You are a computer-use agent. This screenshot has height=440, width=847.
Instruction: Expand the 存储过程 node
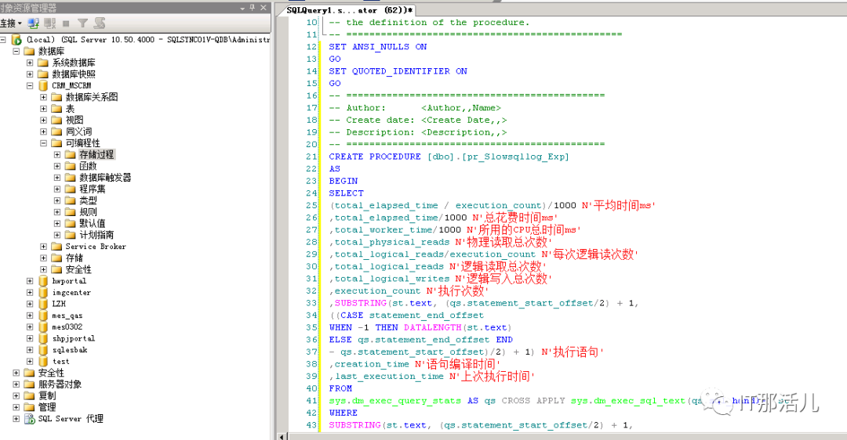point(56,155)
